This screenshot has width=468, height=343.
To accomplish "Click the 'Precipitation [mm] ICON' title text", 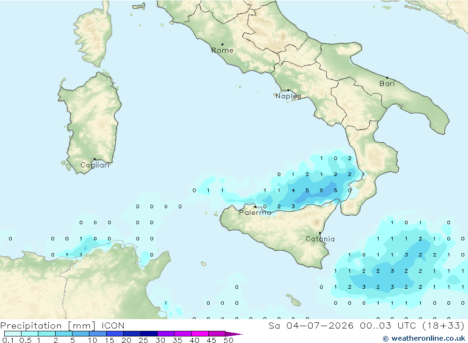I will [x=62, y=326].
